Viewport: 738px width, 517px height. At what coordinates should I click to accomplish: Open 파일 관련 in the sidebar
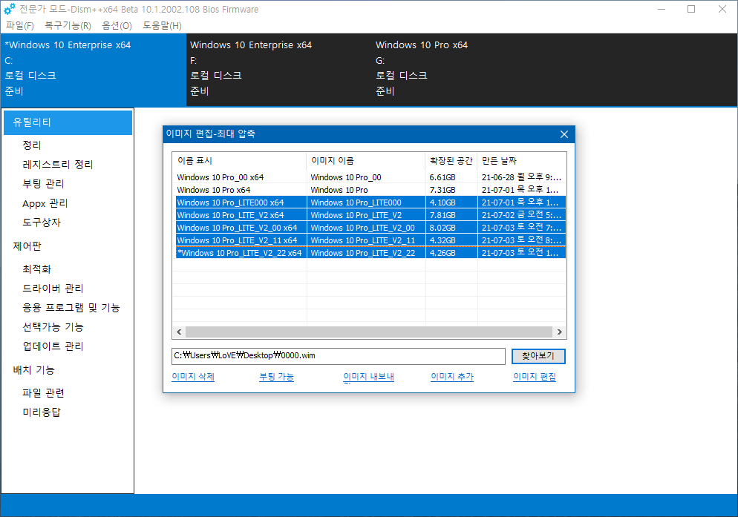43,393
